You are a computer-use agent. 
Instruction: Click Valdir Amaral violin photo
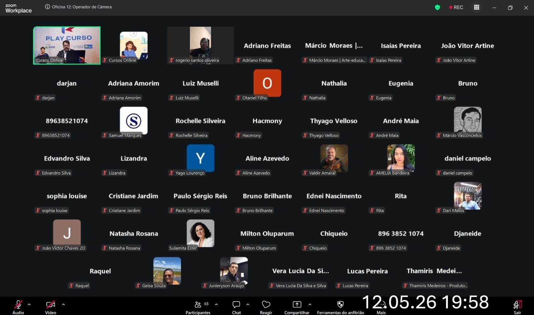(334, 157)
